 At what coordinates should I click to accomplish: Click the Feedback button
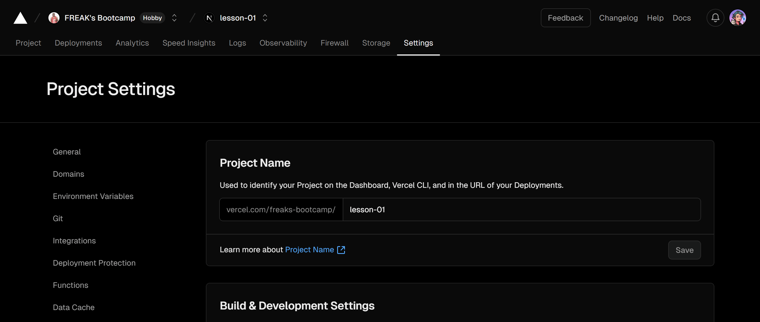(566, 18)
